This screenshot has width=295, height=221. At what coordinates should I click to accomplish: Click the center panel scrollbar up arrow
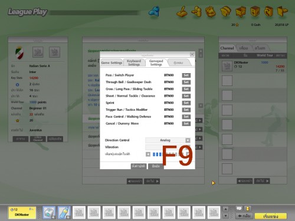(201, 51)
